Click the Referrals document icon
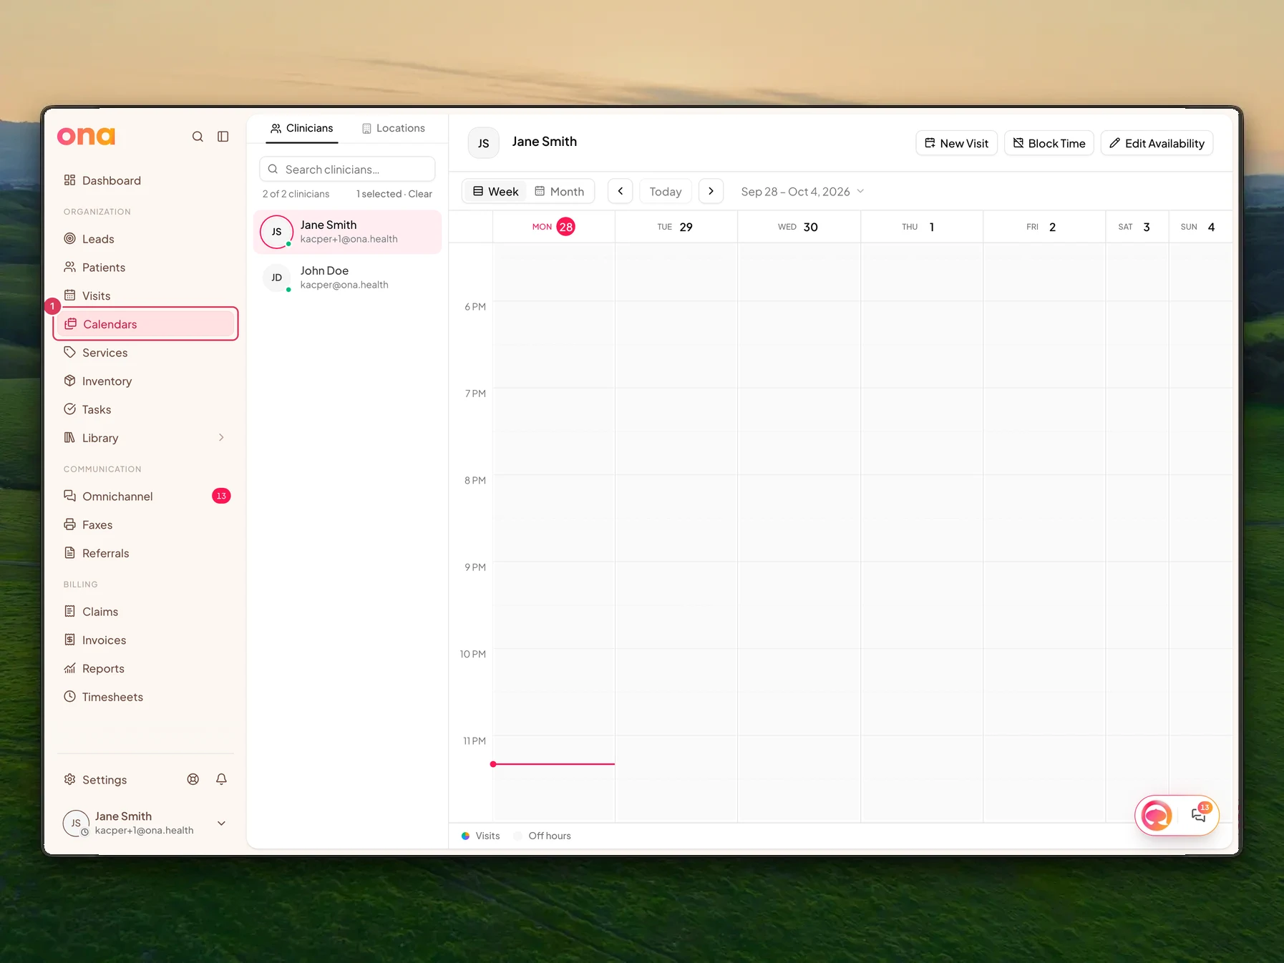 pos(69,553)
